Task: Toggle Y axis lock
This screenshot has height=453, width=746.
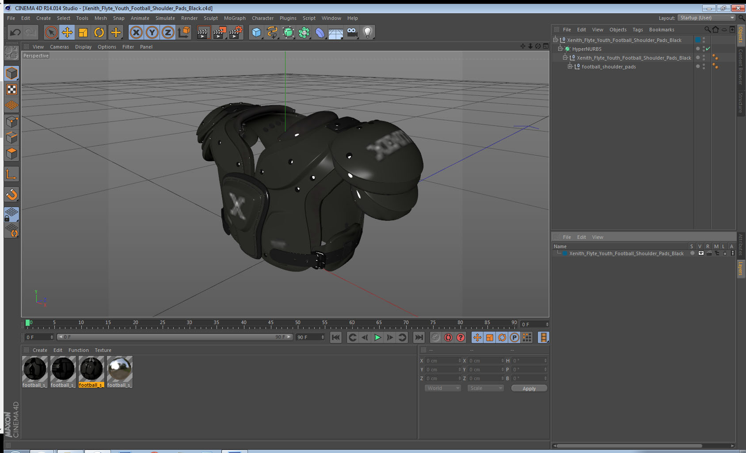Action: tap(152, 32)
